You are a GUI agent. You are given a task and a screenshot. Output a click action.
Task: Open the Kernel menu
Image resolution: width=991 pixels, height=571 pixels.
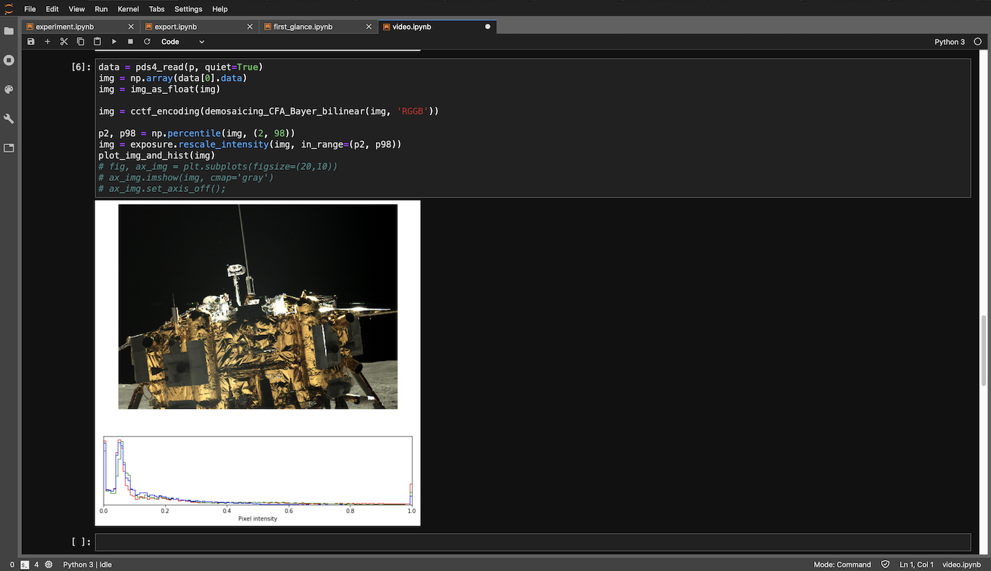128,9
